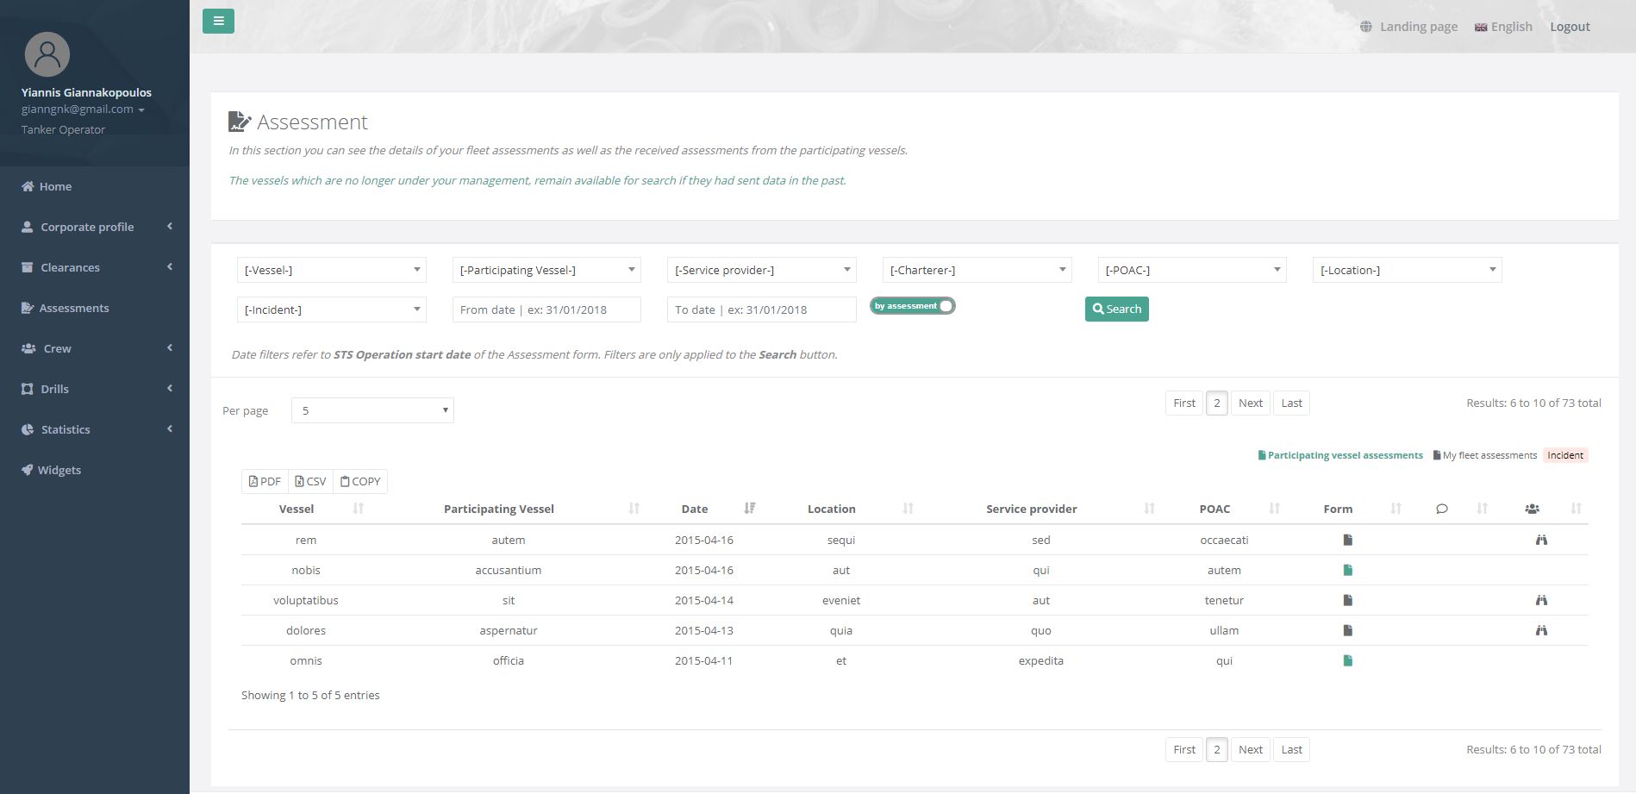Export table using PDF button
Image resolution: width=1636 pixels, height=794 pixels.
(x=265, y=481)
